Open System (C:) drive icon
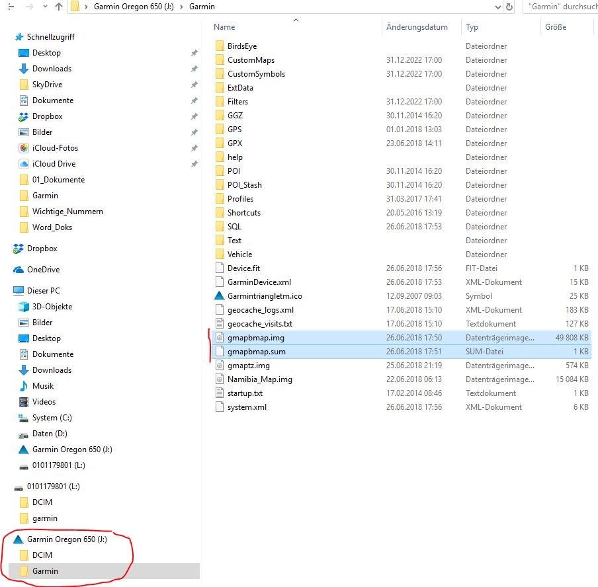 (x=24, y=418)
